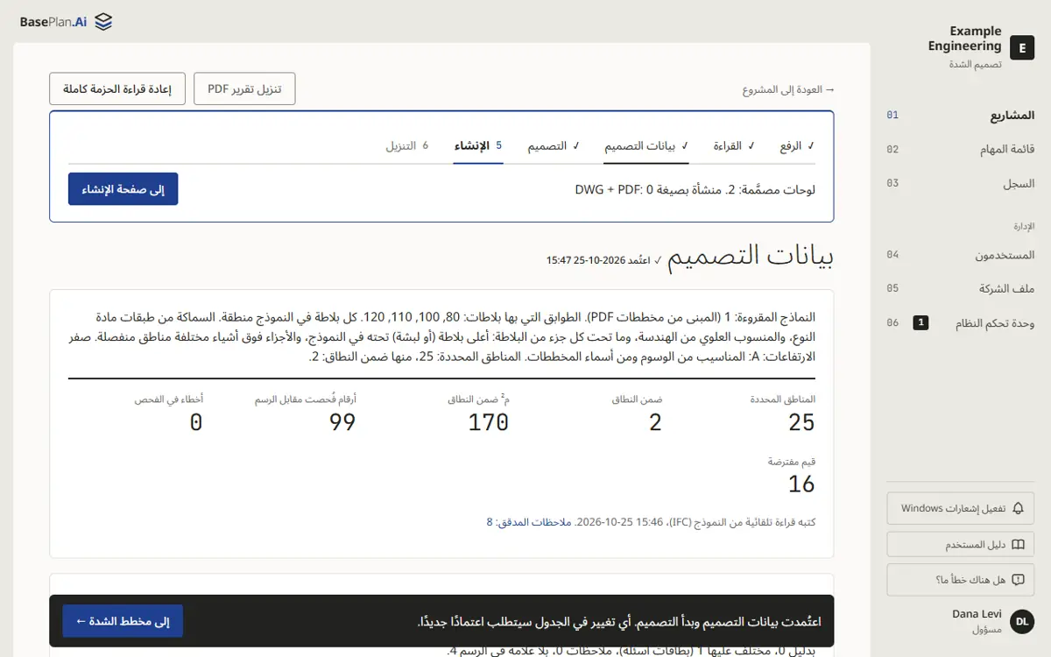Image resolution: width=1051 pixels, height=657 pixels.
Task: Click إلى صفحة الإنشاء button
Action: point(123,189)
